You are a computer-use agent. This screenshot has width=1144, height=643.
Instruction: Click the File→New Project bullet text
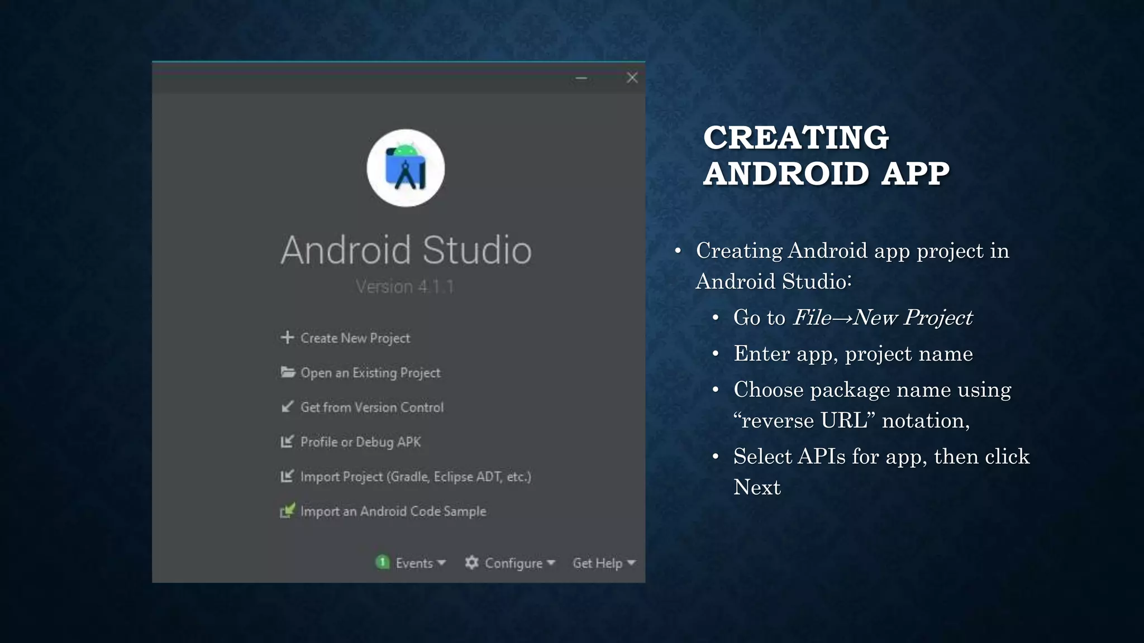853,317
